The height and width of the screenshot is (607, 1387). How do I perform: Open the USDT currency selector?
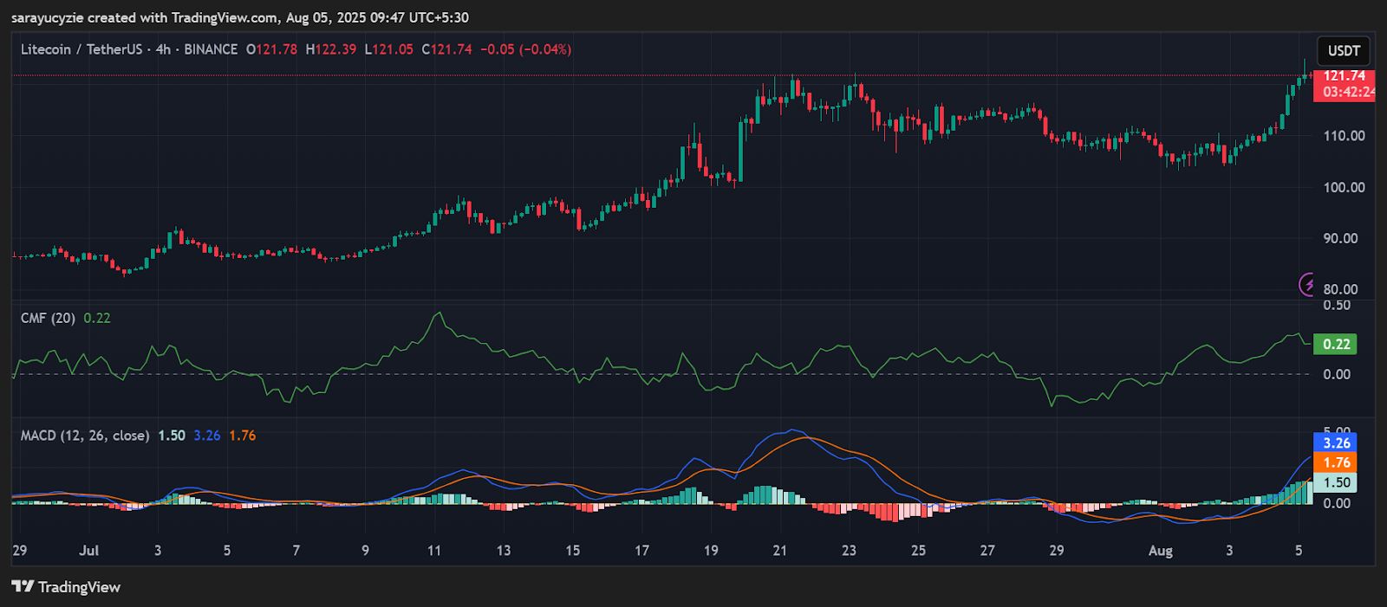[x=1344, y=51]
